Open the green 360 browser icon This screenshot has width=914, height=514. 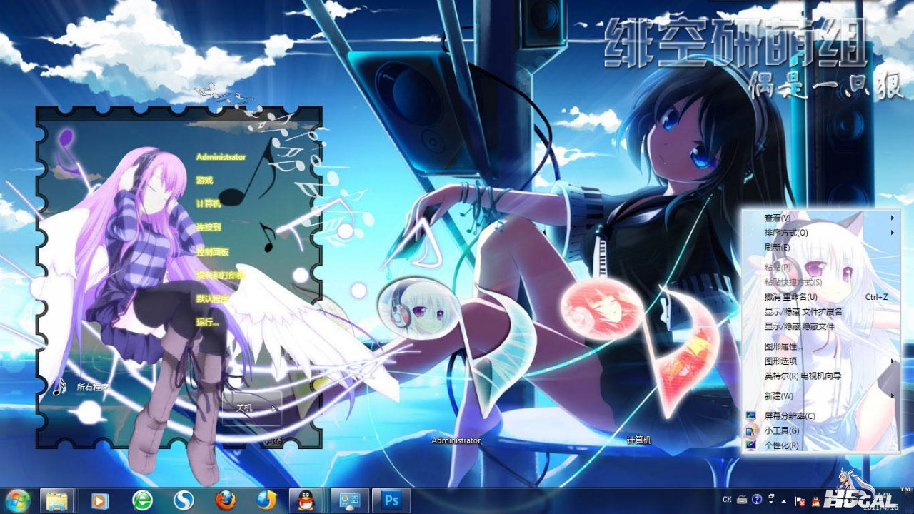pos(142,501)
